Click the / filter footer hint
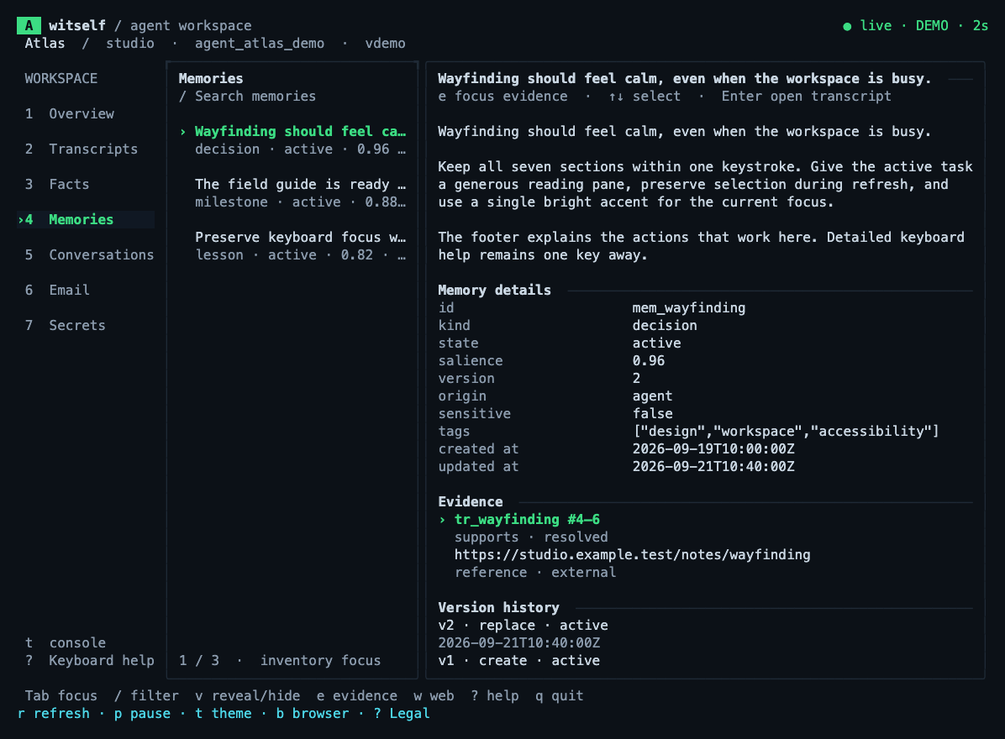This screenshot has height=739, width=1005. click(x=146, y=695)
